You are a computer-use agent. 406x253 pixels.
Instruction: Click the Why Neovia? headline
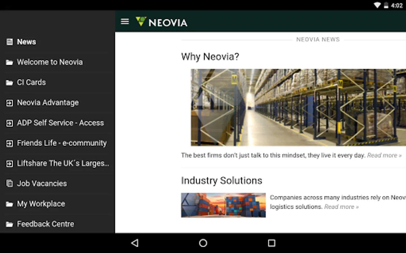pyautogui.click(x=210, y=57)
